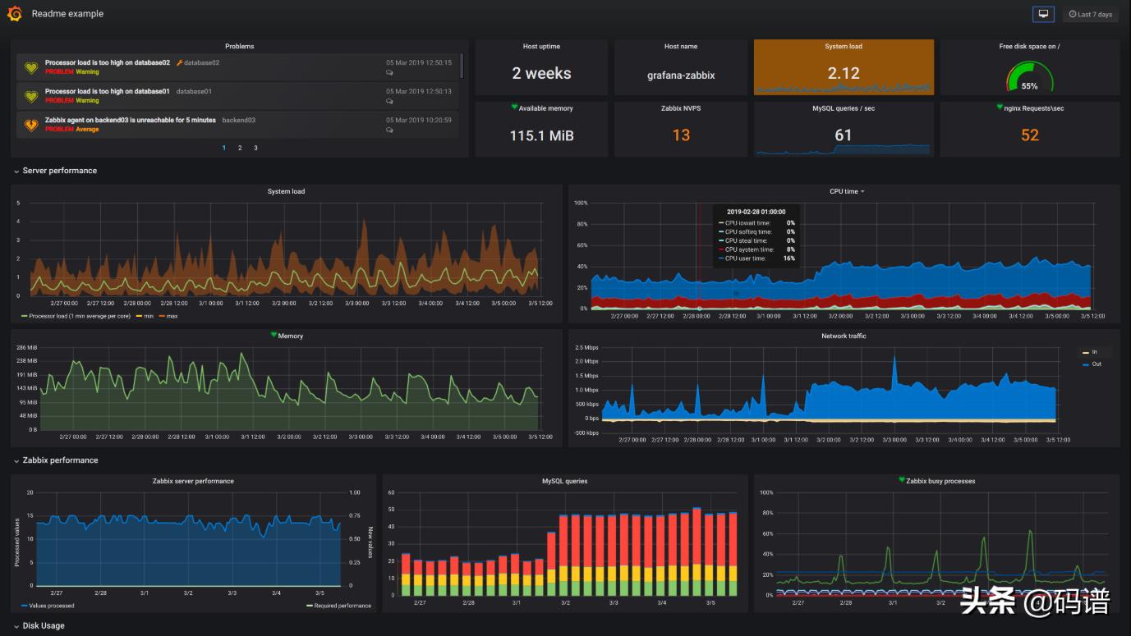Click the 2 weeks uptime value

coord(541,73)
